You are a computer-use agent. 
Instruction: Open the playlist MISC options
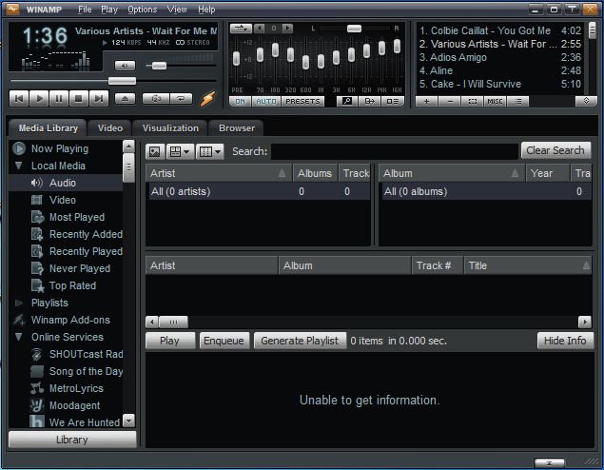(x=495, y=101)
